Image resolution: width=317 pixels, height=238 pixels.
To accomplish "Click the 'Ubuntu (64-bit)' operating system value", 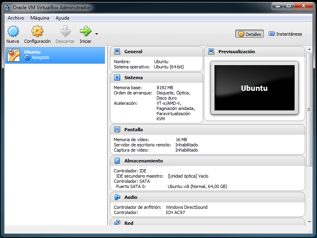I will click(169, 67).
